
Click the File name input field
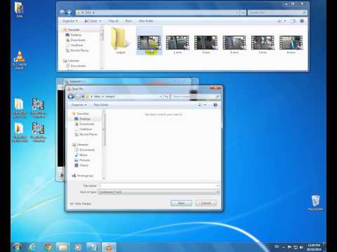159,185
